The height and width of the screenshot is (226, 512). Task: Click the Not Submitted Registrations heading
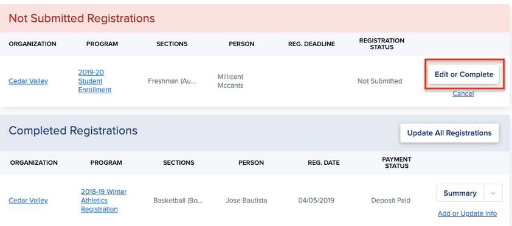(x=81, y=18)
